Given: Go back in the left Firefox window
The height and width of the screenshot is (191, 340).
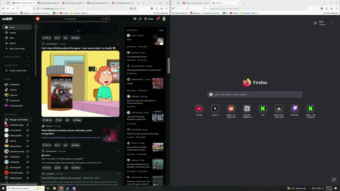Looking at the screenshot, I should [x=8, y=8].
